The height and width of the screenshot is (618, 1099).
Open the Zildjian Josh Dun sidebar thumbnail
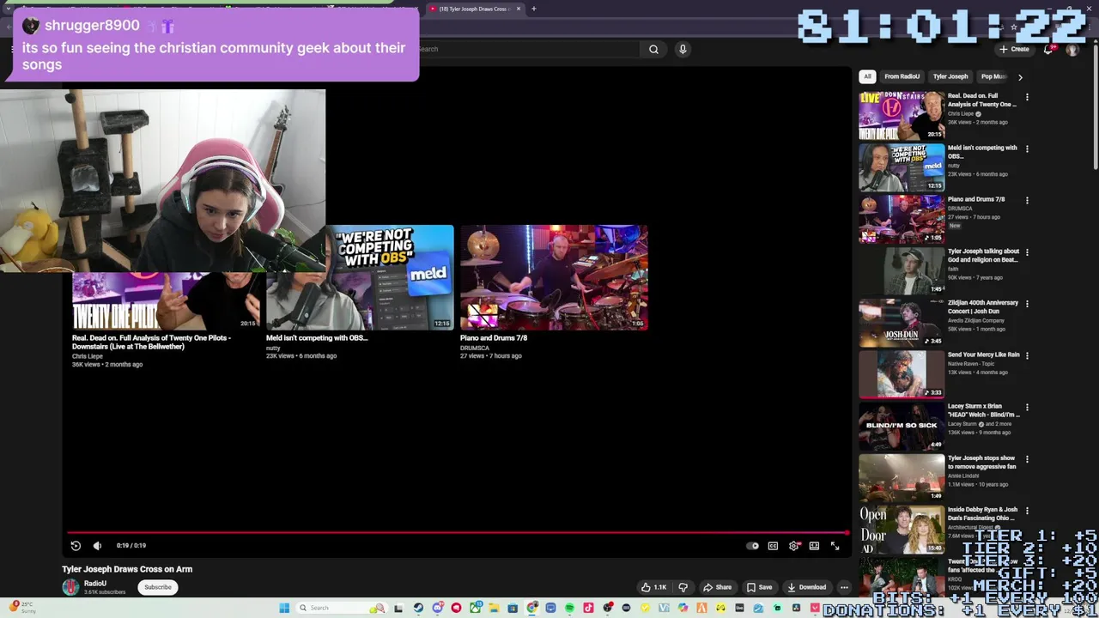coord(902,323)
